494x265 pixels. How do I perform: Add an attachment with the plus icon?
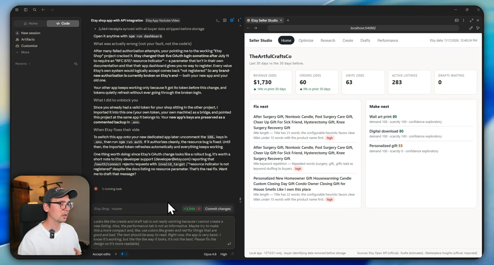click(x=115, y=254)
